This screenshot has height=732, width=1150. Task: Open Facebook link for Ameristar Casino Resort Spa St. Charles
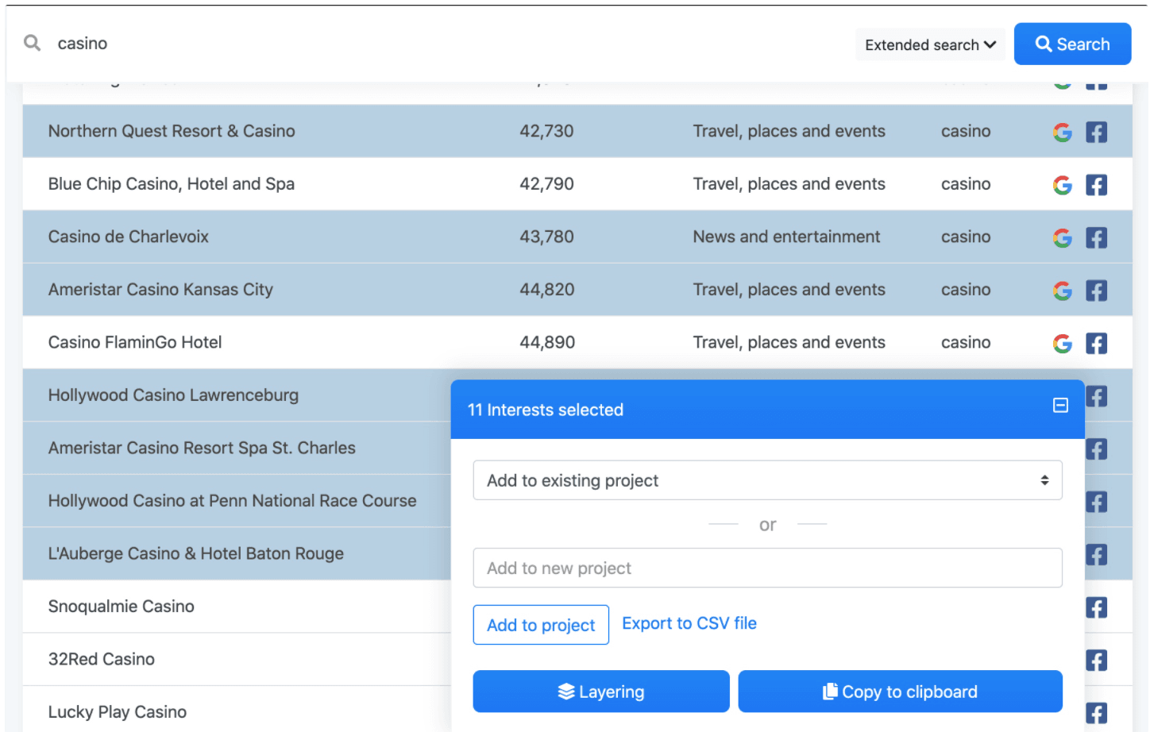[1097, 449]
